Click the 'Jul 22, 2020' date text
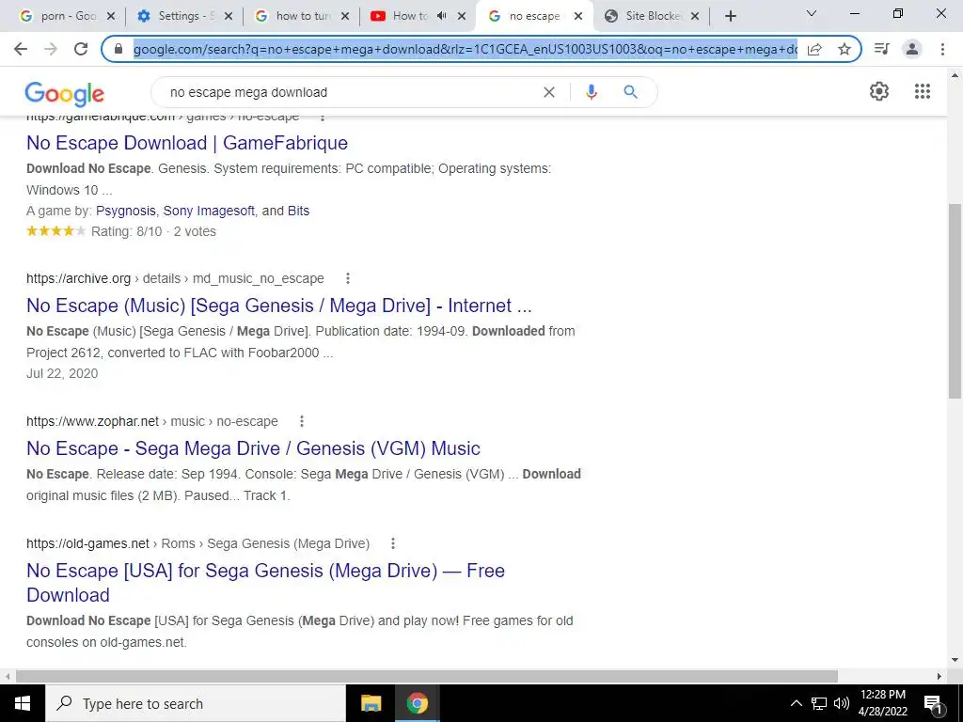This screenshot has height=722, width=963. [62, 373]
